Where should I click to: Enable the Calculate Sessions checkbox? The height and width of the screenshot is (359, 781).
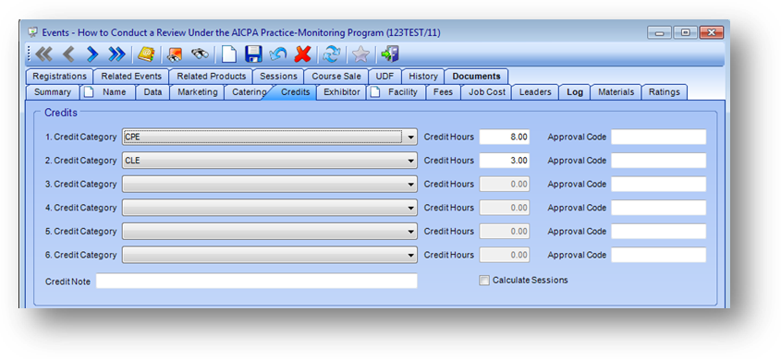(x=484, y=281)
